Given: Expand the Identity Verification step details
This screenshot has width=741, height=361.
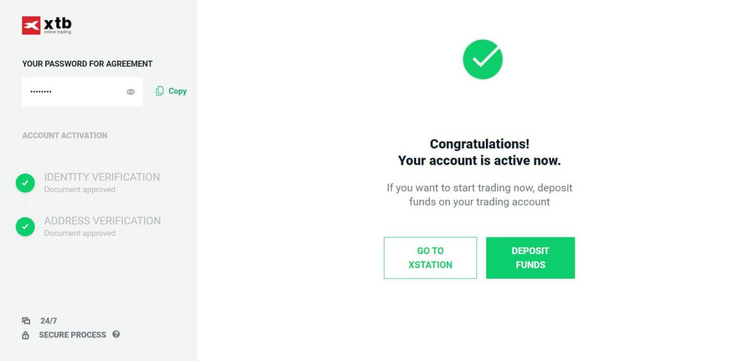Looking at the screenshot, I should (x=101, y=177).
